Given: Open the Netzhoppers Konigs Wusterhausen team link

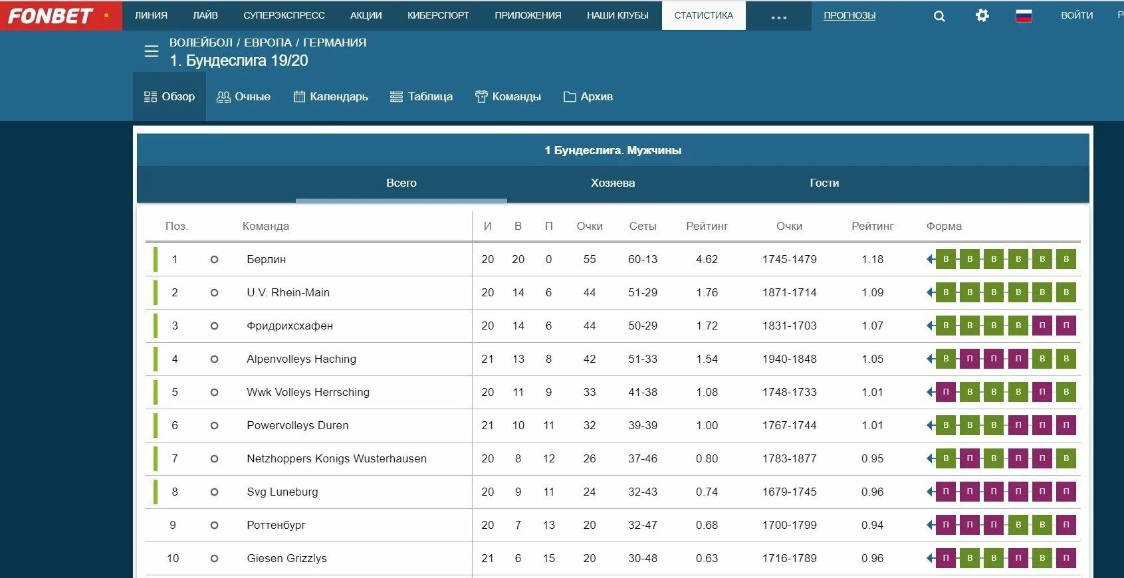Looking at the screenshot, I should tap(336, 458).
